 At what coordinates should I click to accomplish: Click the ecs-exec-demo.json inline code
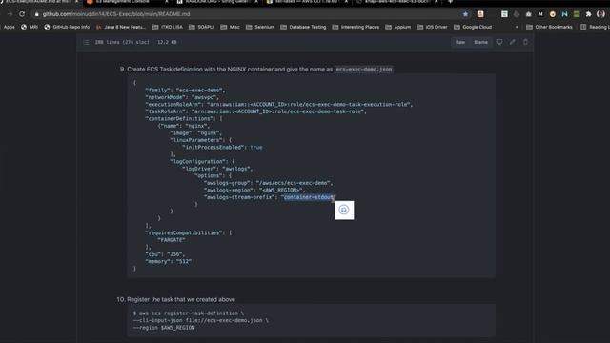click(364, 70)
